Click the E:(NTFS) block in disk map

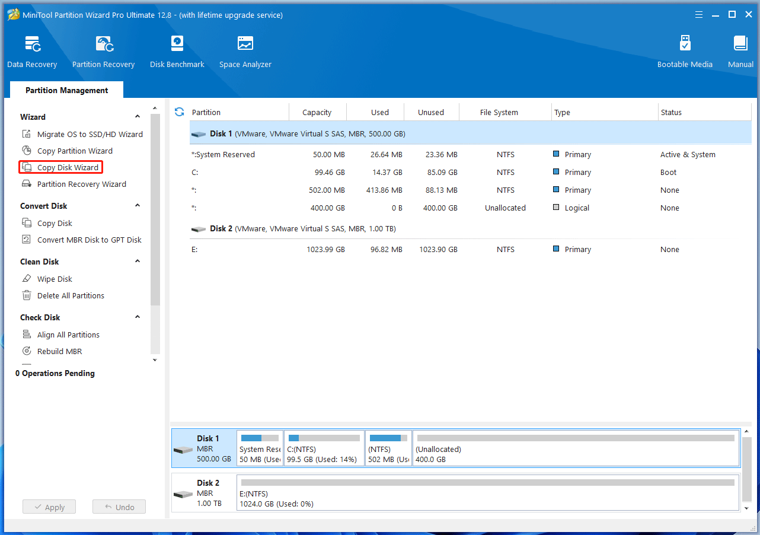(488, 492)
